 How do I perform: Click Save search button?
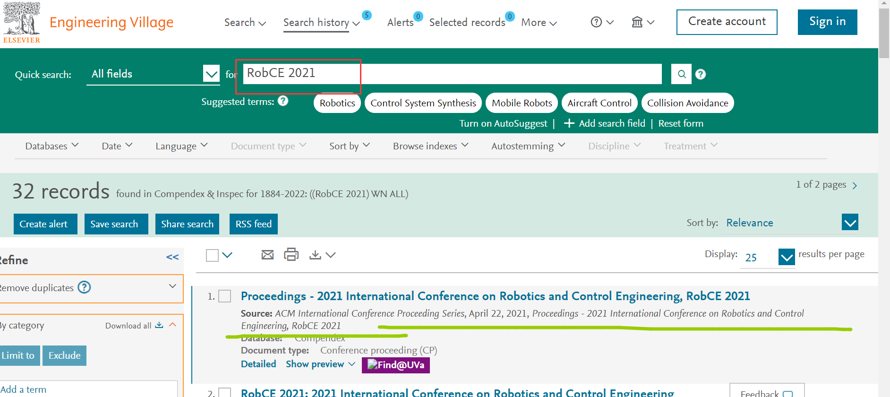point(116,224)
